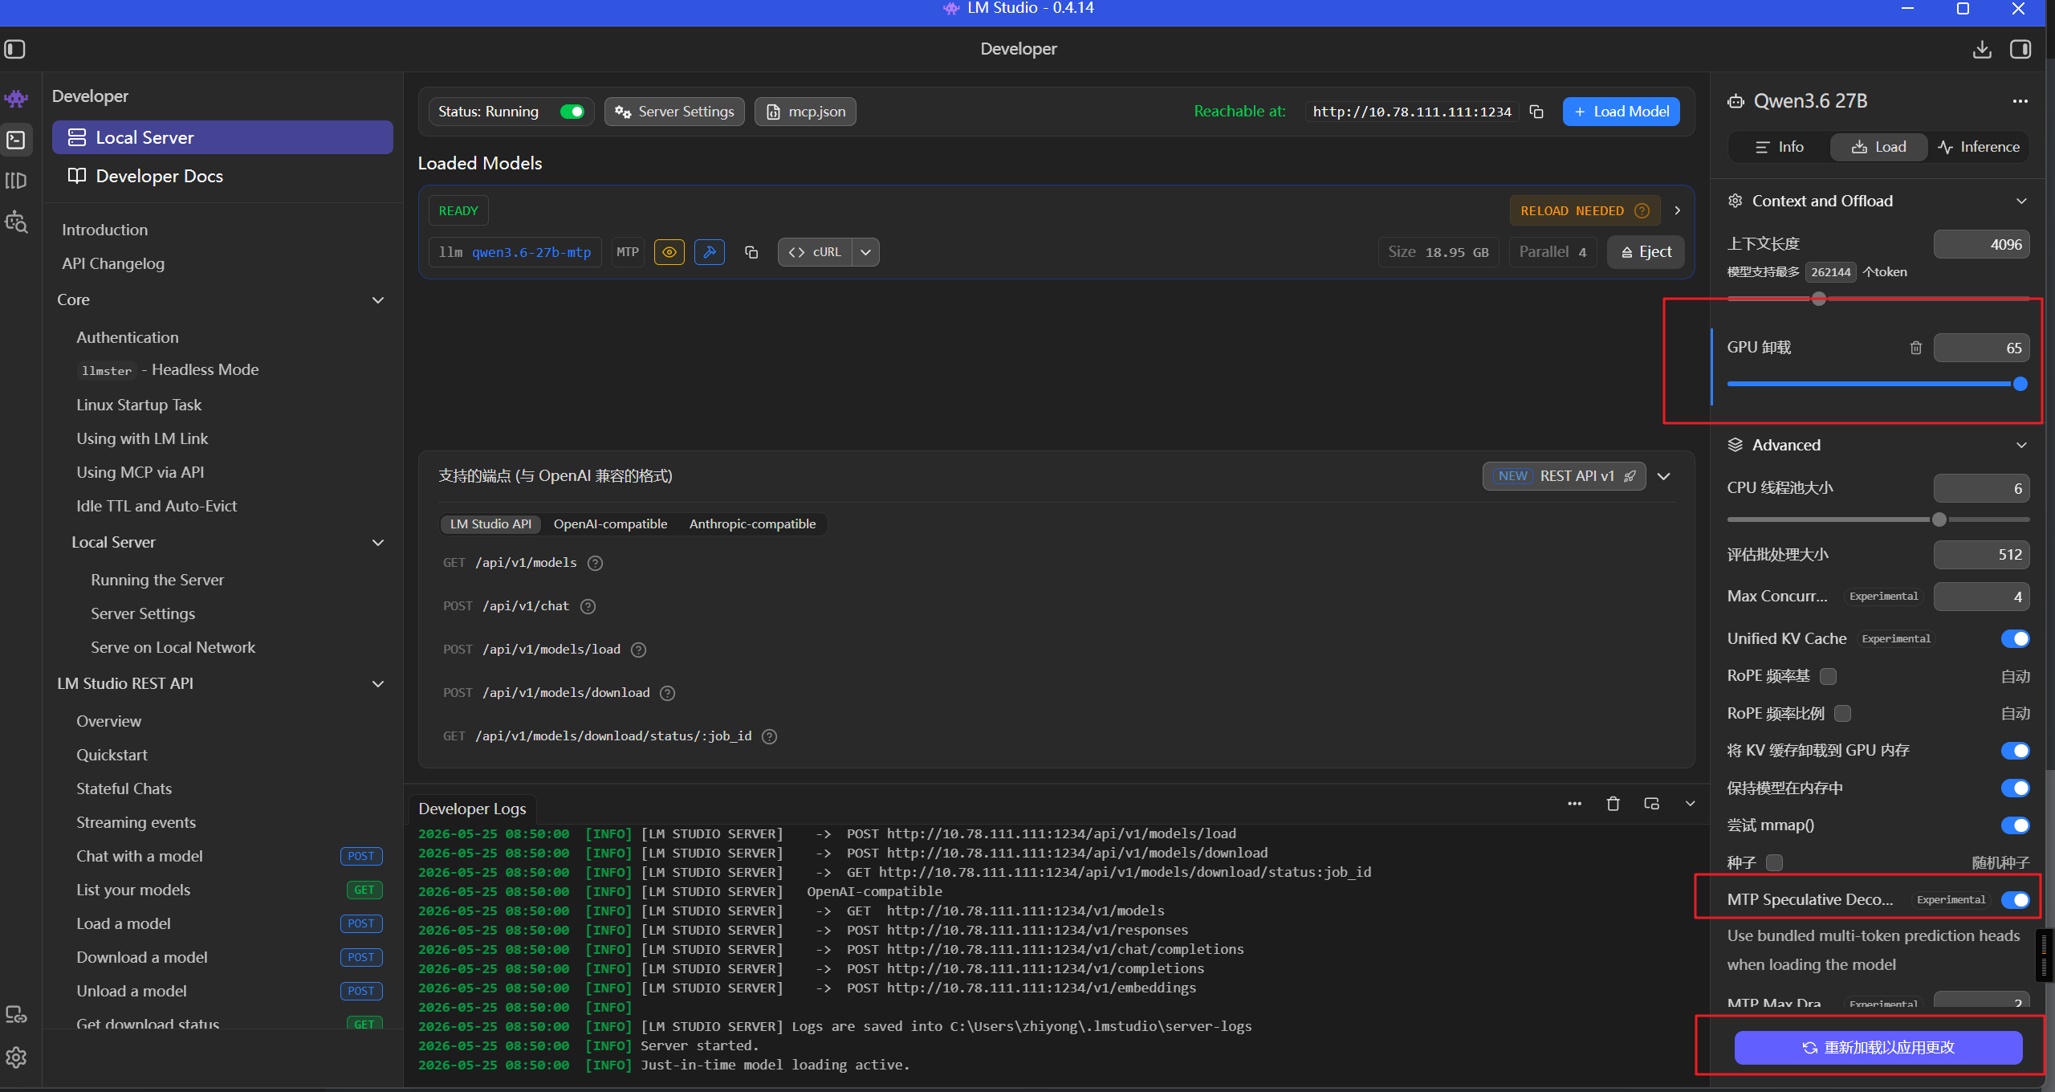This screenshot has width=2055, height=1092.
Task: Open Server Settings
Action: (674, 112)
